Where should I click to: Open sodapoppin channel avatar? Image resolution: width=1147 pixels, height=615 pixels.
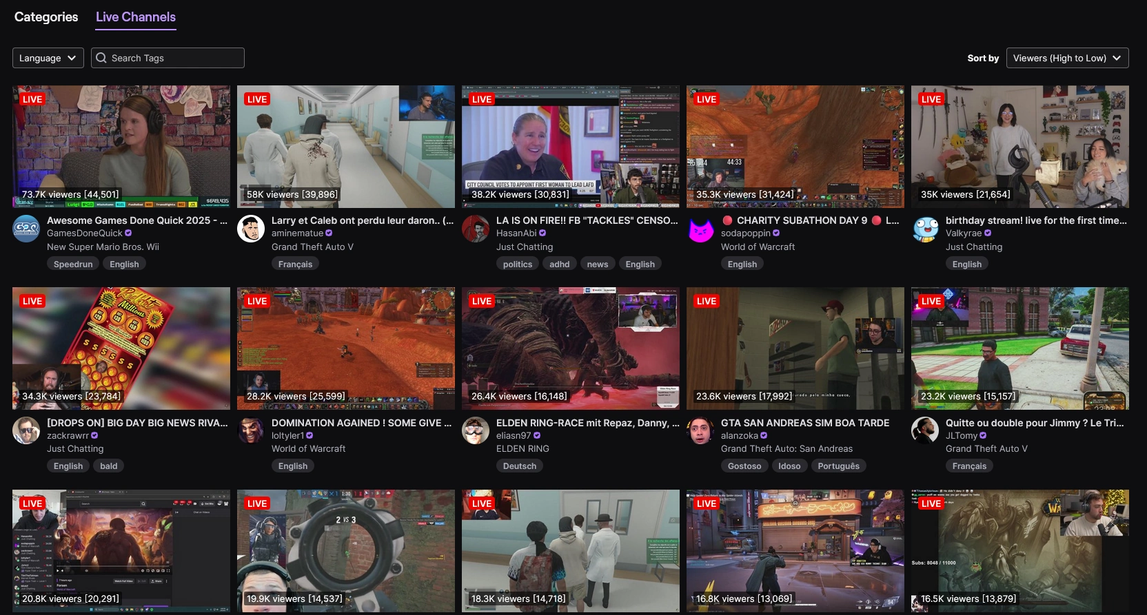pyautogui.click(x=700, y=229)
